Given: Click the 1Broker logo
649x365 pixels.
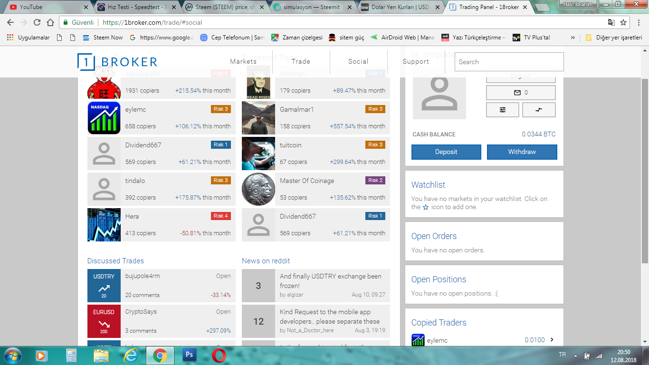Looking at the screenshot, I should [x=117, y=62].
